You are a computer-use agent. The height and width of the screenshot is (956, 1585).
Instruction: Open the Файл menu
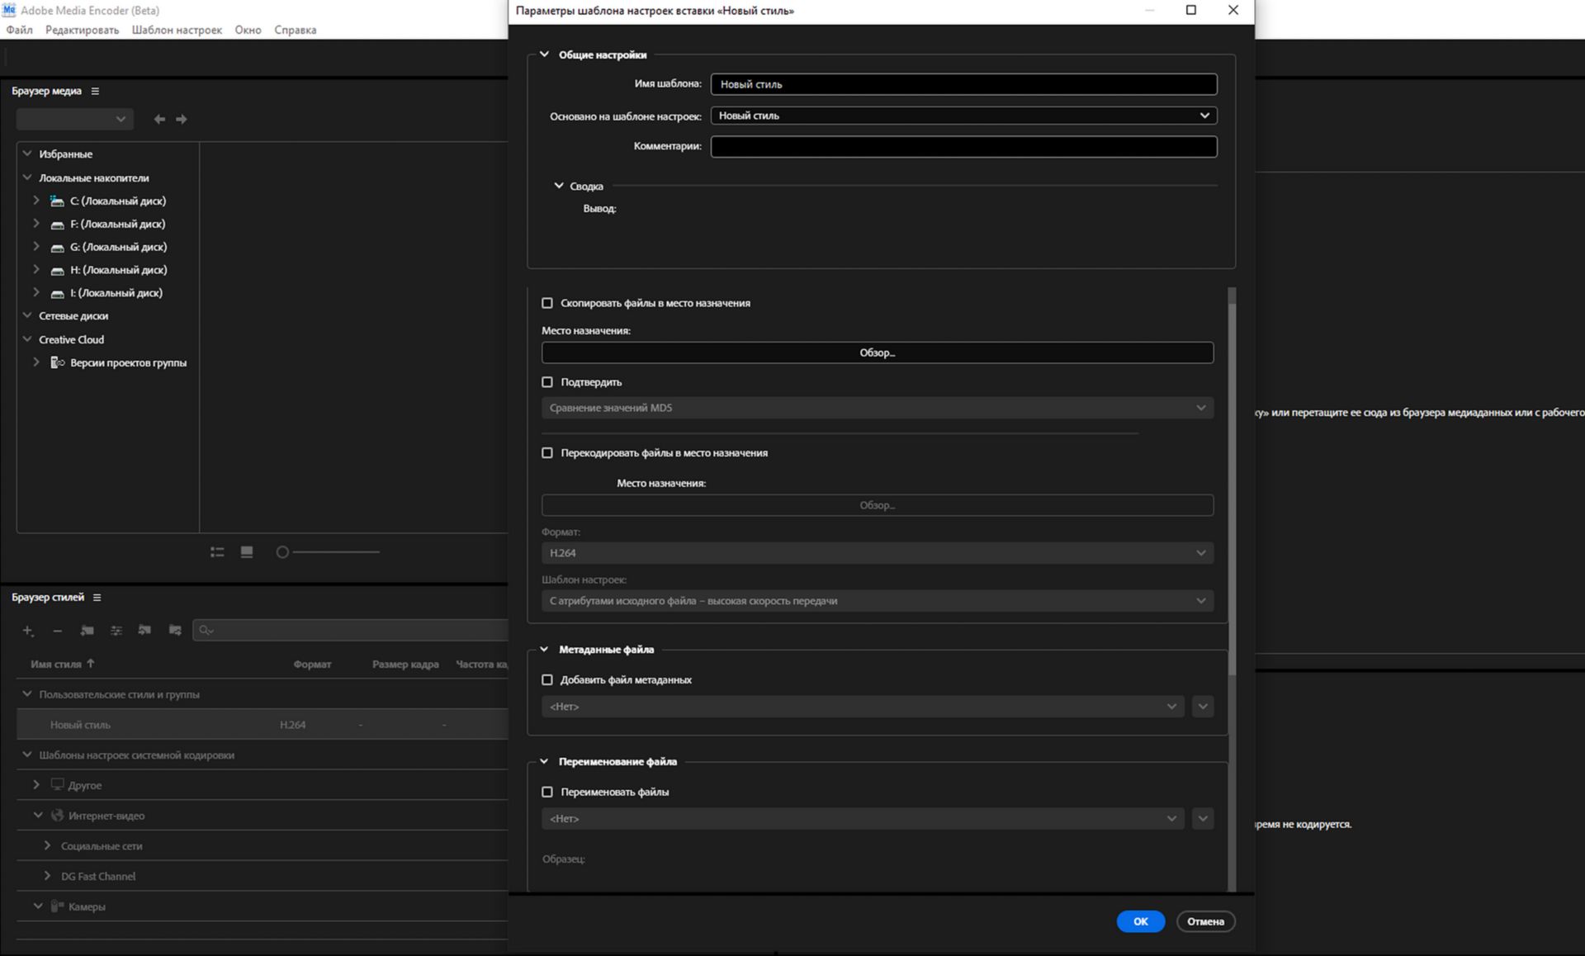pos(18,30)
